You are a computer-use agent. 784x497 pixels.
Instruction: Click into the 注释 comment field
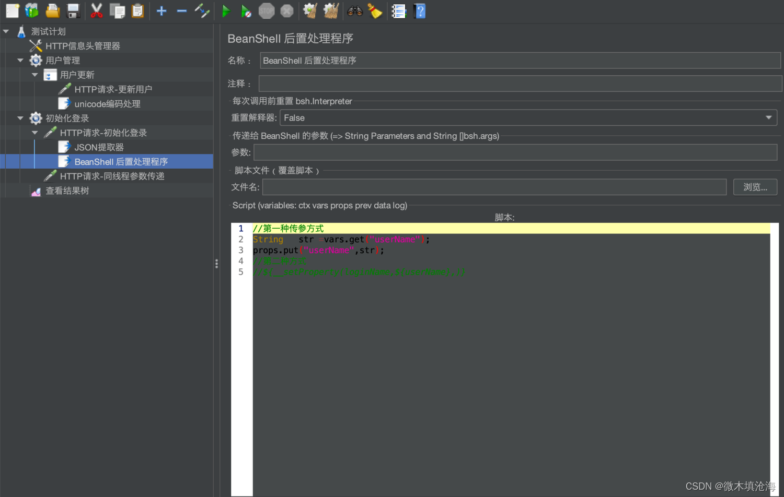point(520,84)
